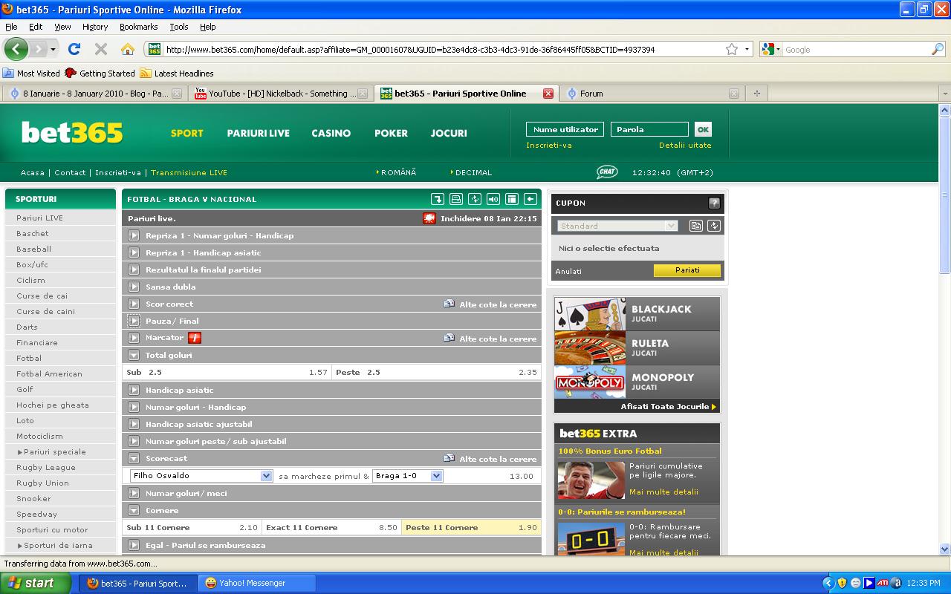Click the coupon copy icon
Screen dimensions: 951x594
[x=696, y=226]
